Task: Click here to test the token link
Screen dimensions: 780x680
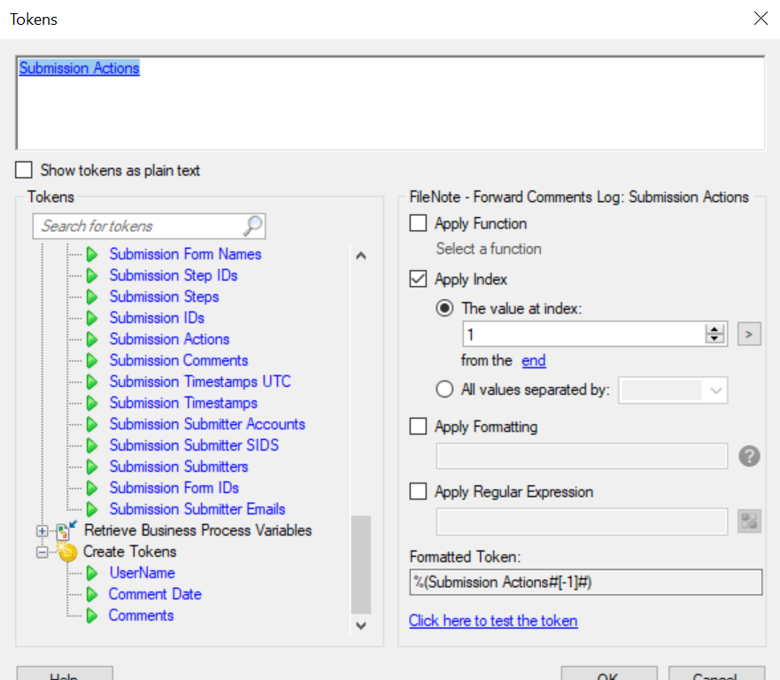Action: [x=493, y=621]
